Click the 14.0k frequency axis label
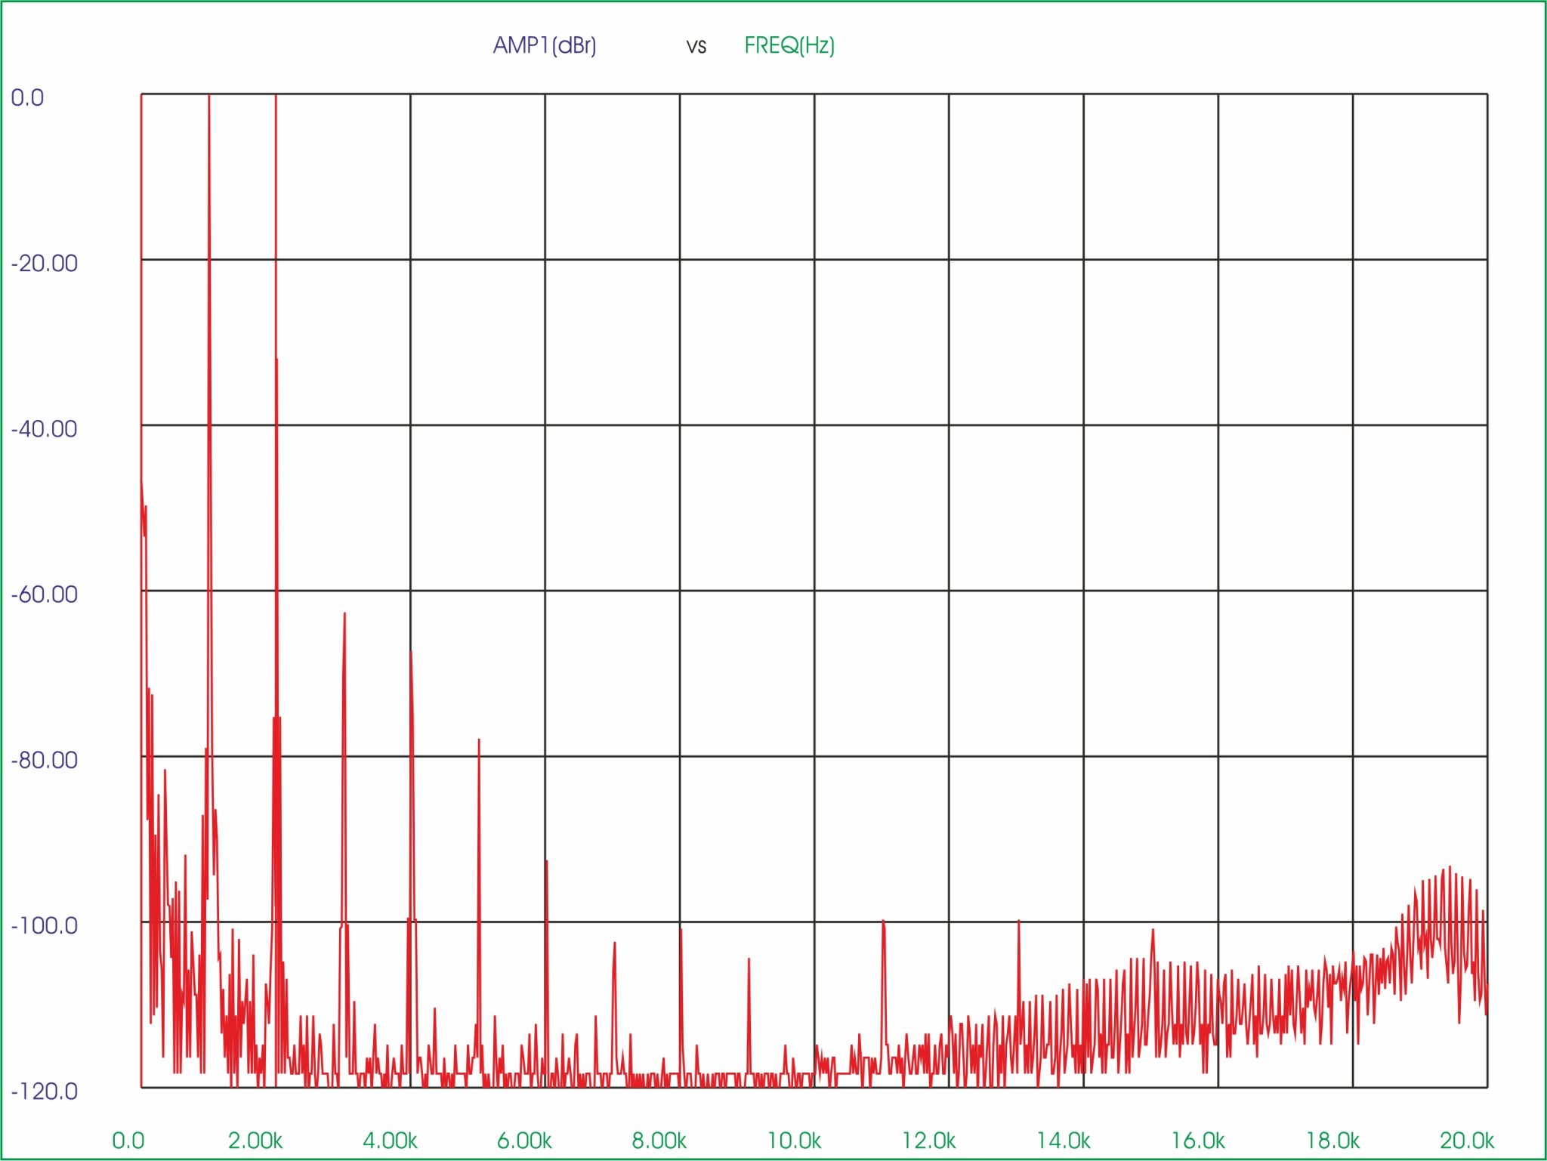1547x1161 pixels. coord(1063,1141)
